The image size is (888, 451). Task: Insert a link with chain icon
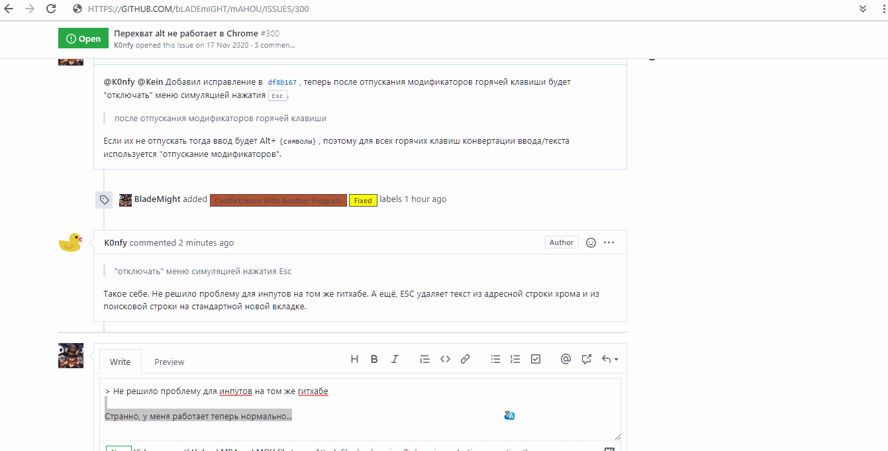tap(465, 360)
